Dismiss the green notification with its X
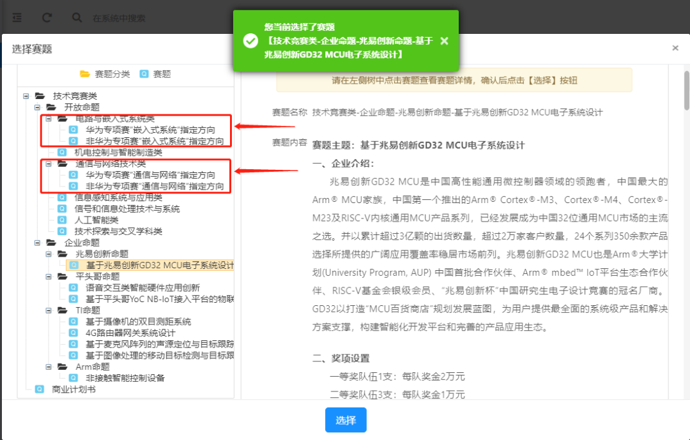The image size is (690, 440). [x=445, y=41]
